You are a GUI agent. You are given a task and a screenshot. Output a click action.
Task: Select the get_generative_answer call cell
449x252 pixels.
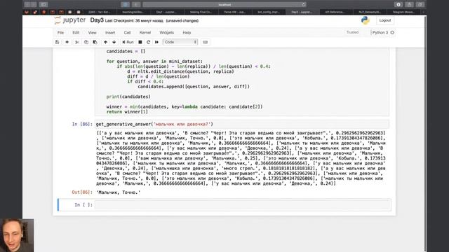click(242, 124)
